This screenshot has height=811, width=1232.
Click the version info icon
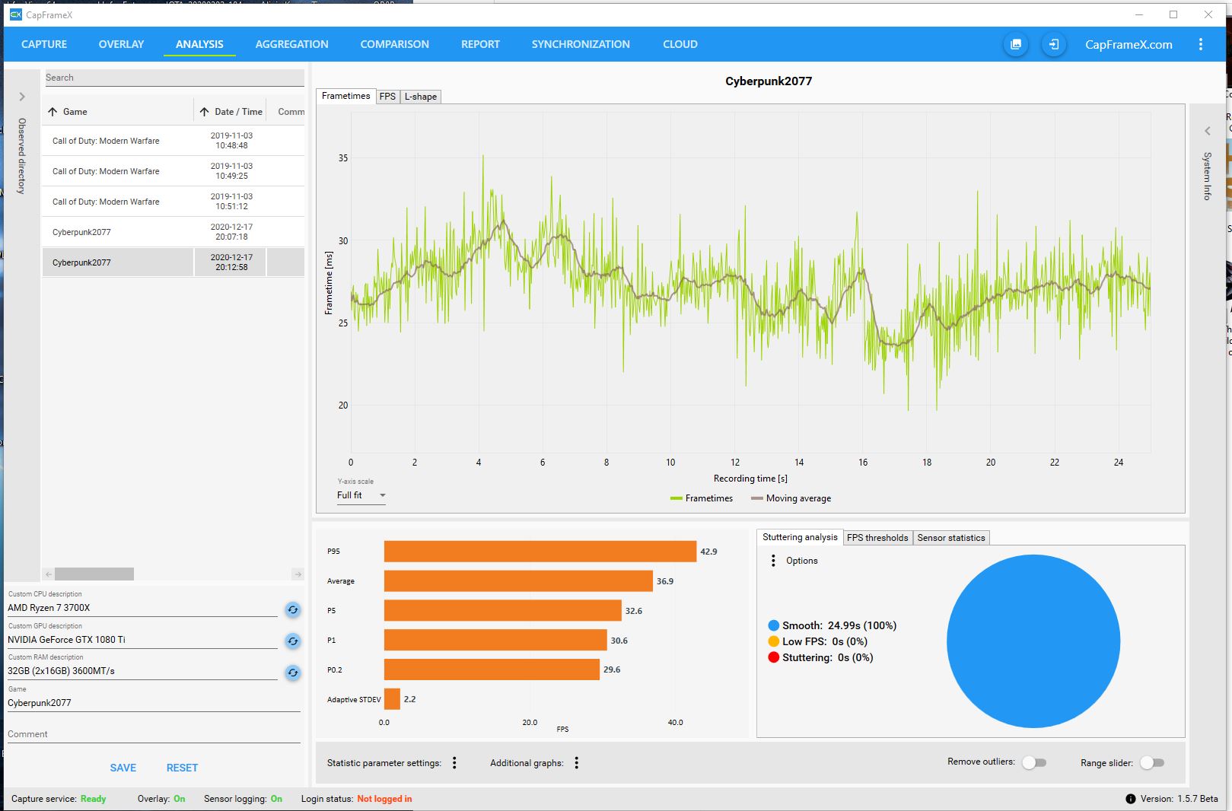(x=1130, y=799)
